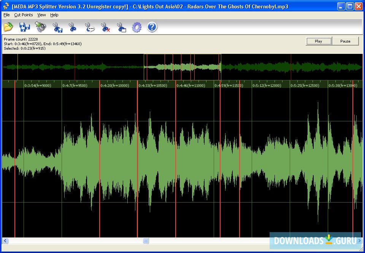Viewport: 365px width, 253px height.
Task: Click the plain scissors cut point icon
Action: point(73,27)
